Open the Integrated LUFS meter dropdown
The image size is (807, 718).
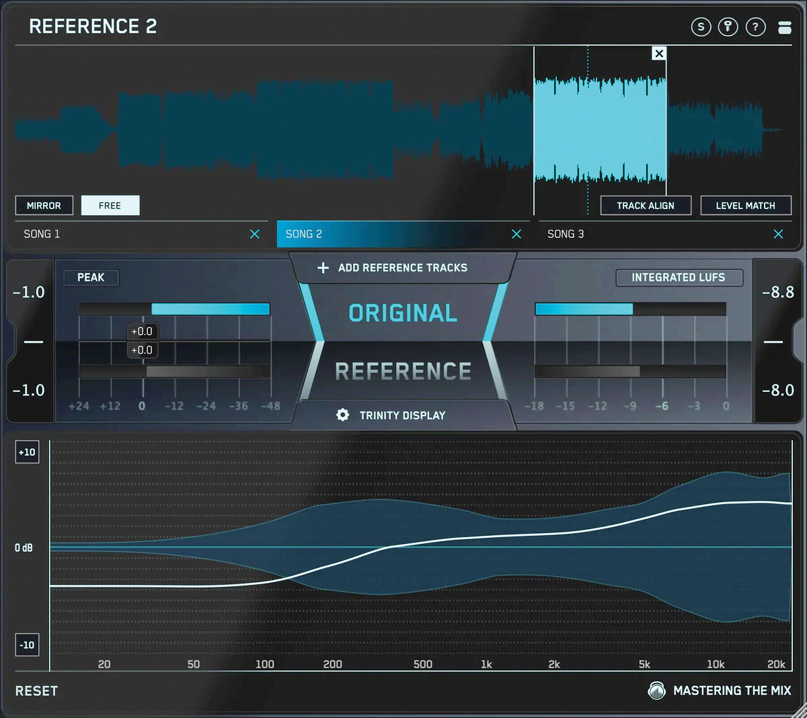(679, 278)
